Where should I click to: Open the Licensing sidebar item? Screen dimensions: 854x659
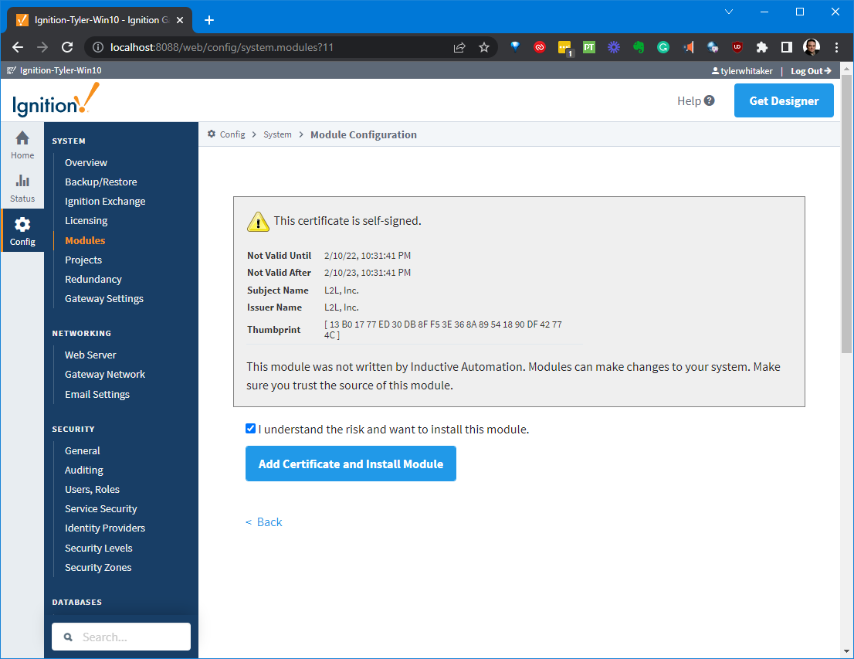[86, 221]
